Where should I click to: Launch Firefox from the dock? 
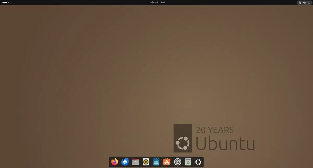[115, 162]
